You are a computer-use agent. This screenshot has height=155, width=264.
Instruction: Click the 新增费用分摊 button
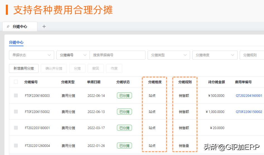(24, 68)
